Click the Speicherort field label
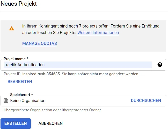Viewport: 168px width, 129px height. pyautogui.click(x=21, y=95)
